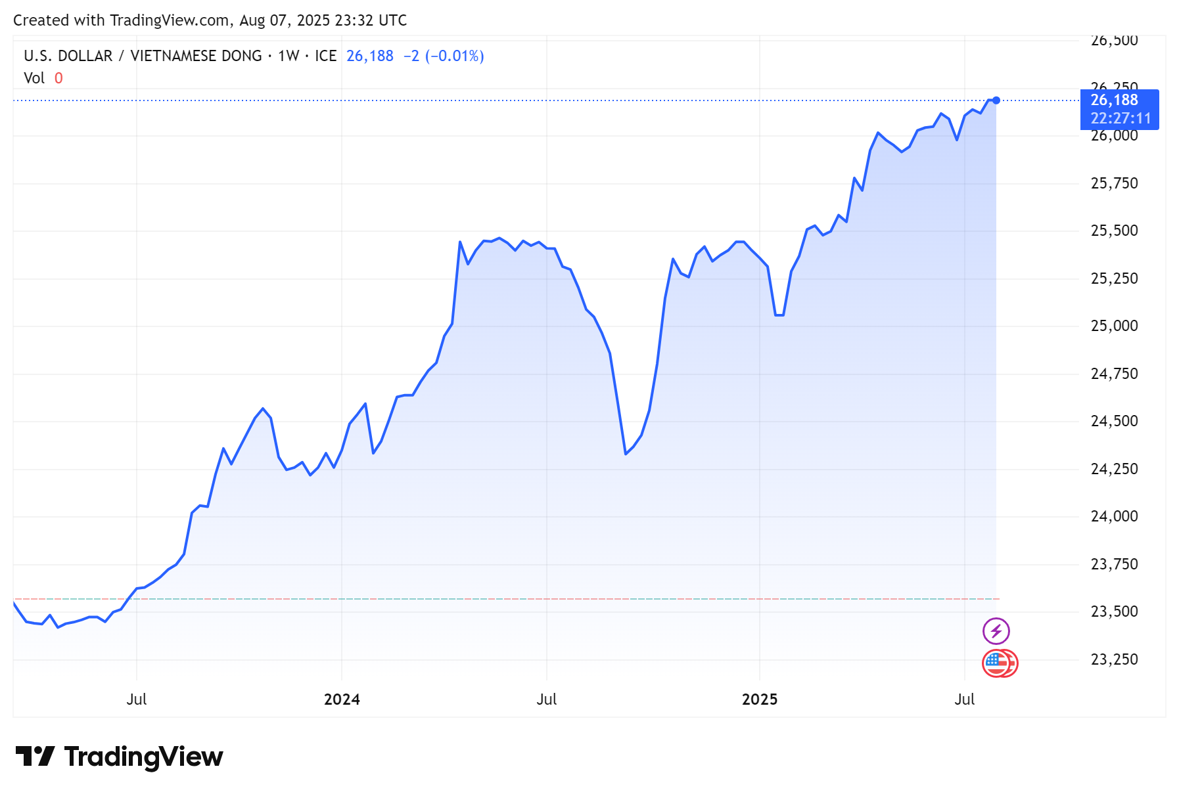The height and width of the screenshot is (796, 1179).
Task: Click the TradingView logo mark at bottom left
Action: coord(35,757)
